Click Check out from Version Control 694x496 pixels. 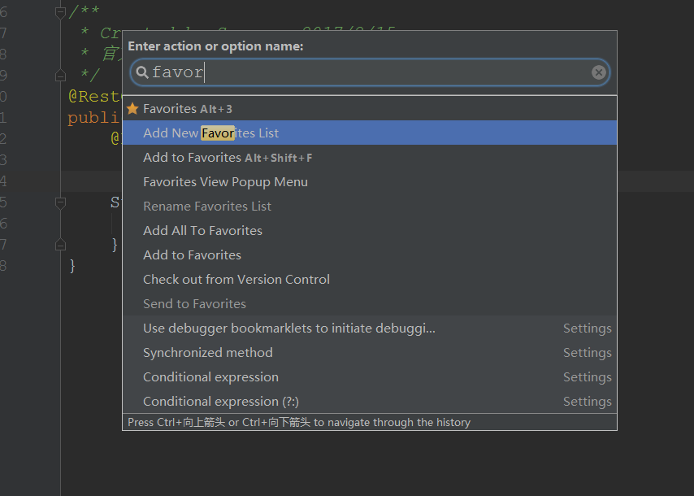click(x=236, y=279)
